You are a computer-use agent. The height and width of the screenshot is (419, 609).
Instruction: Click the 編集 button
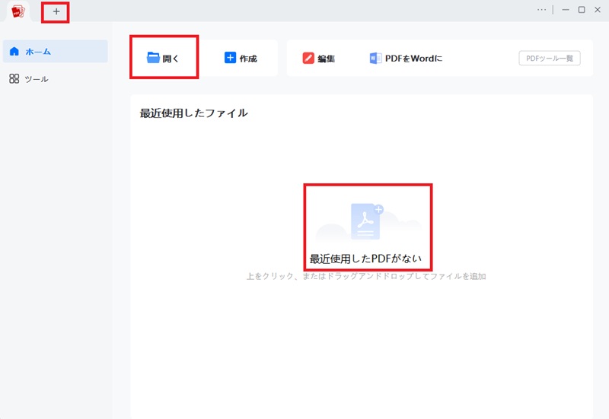(x=318, y=59)
